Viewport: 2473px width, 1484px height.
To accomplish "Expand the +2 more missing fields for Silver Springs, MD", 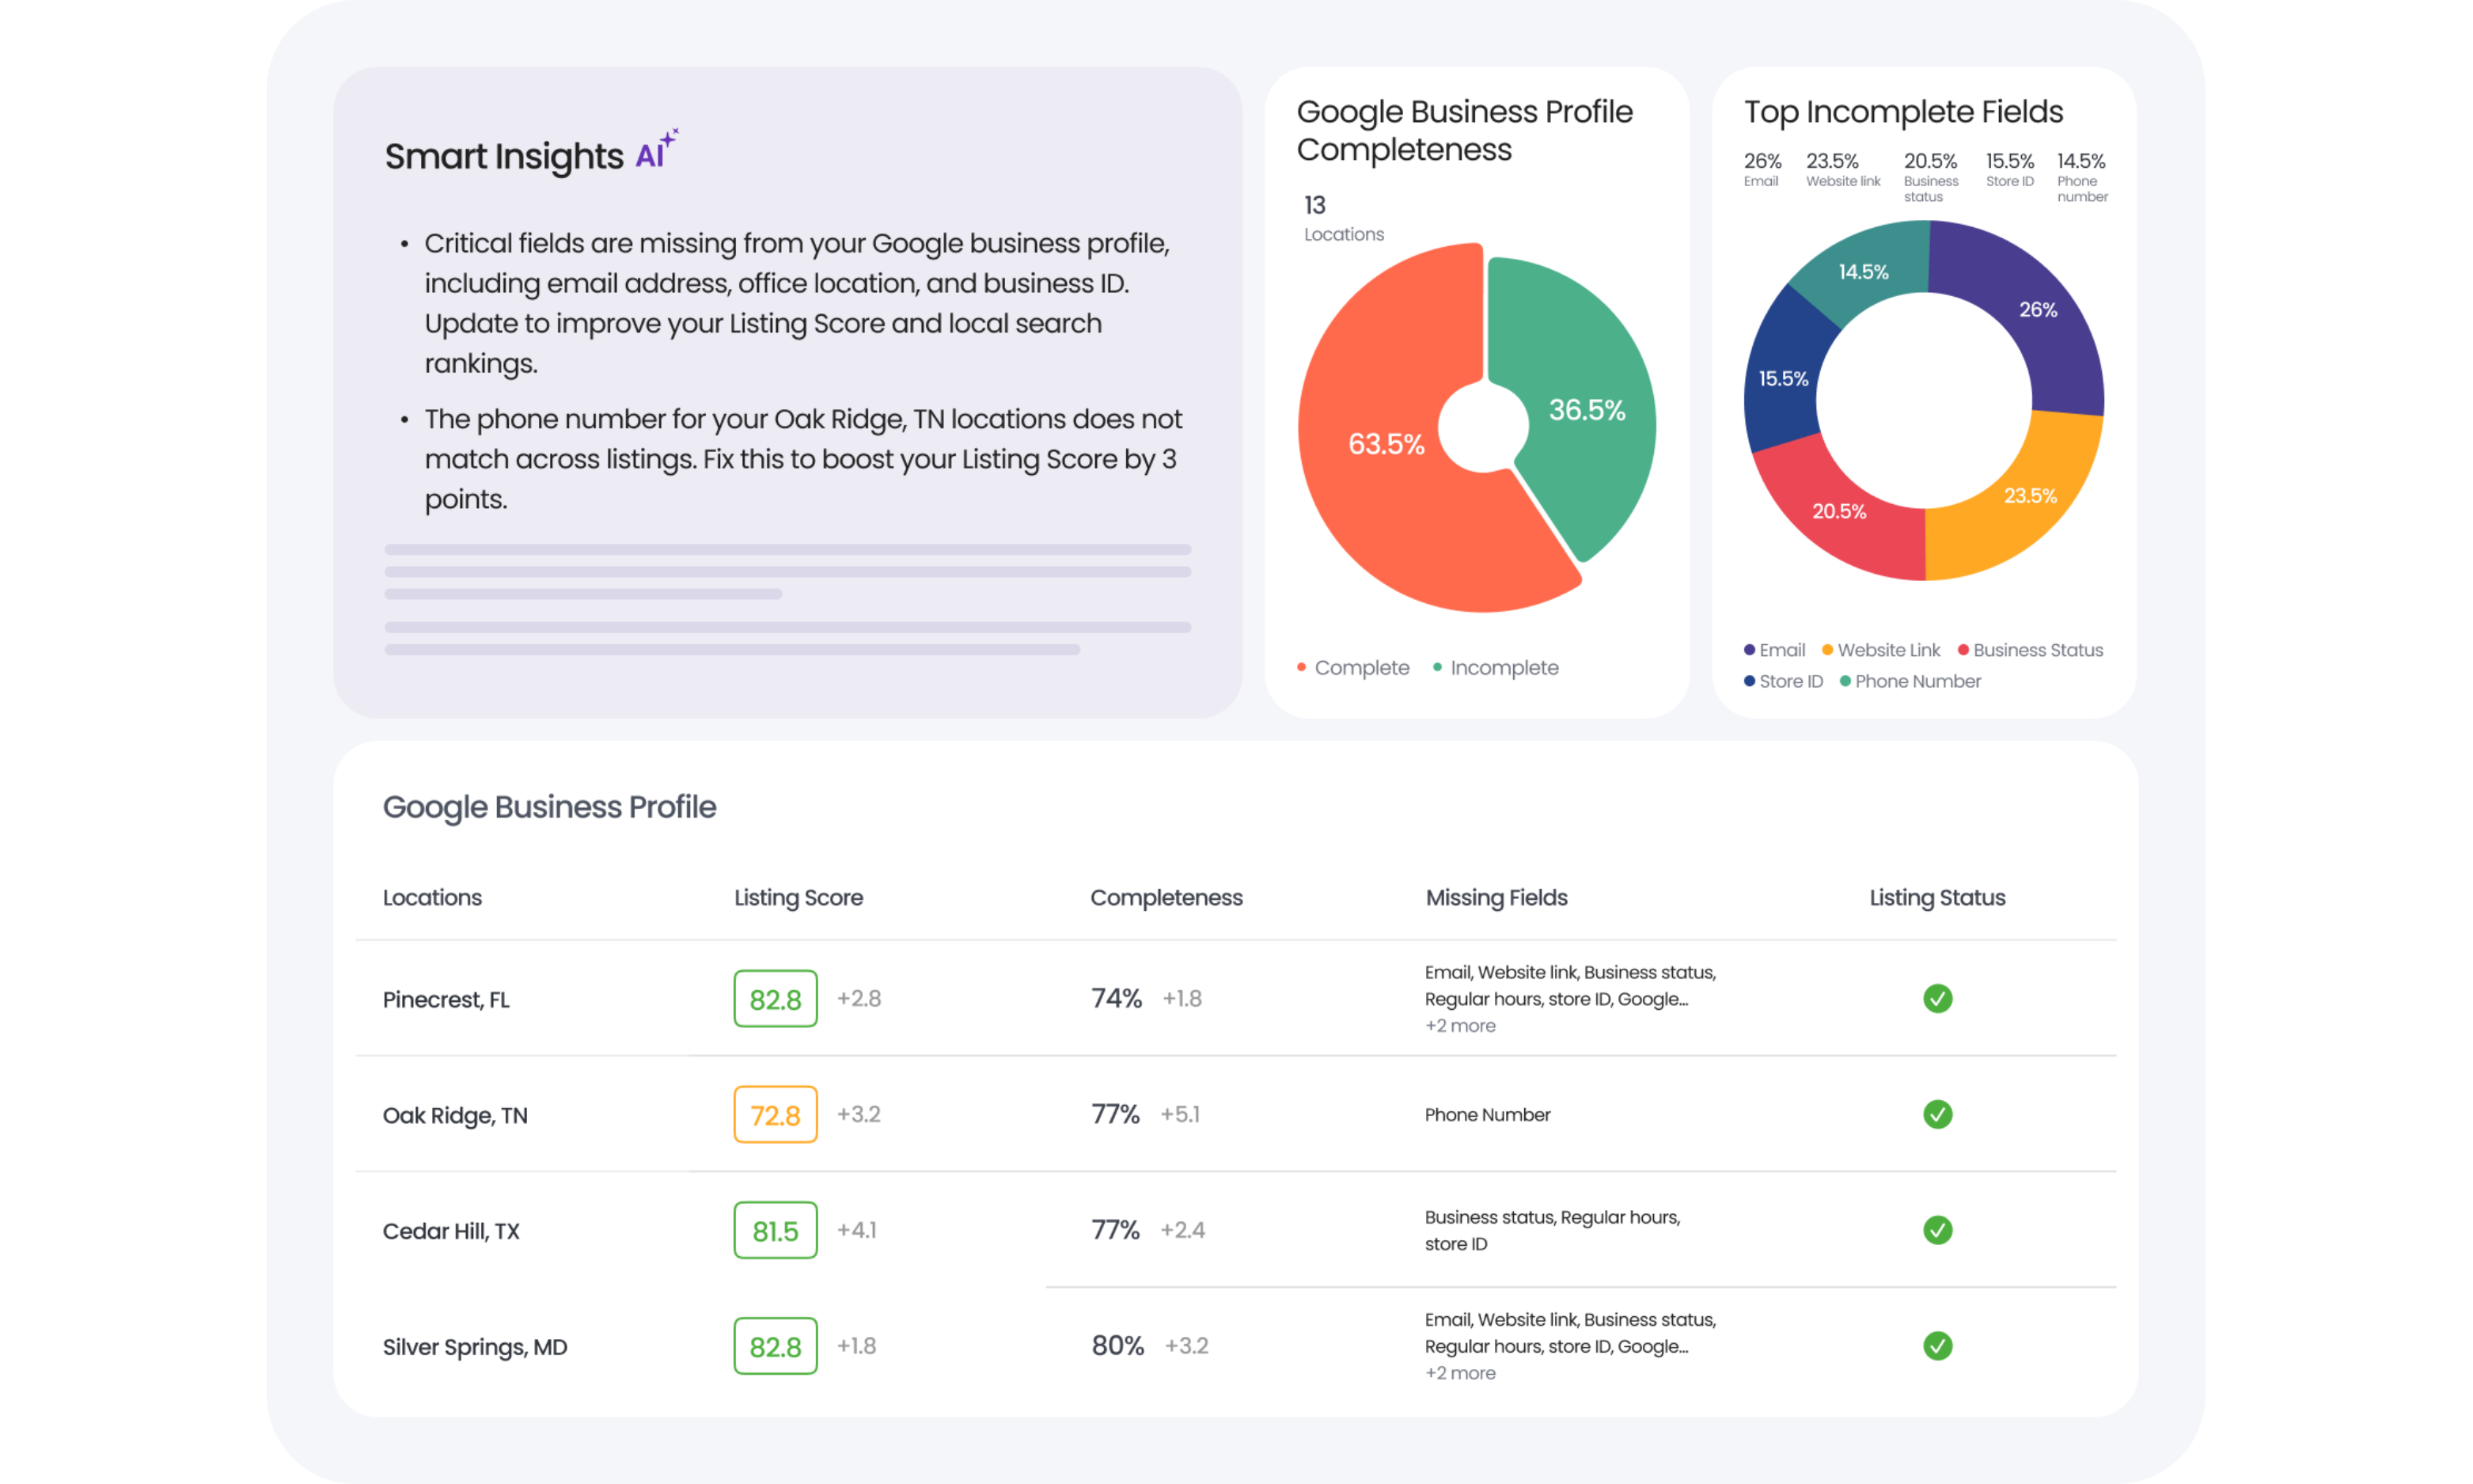I will tap(1459, 1373).
